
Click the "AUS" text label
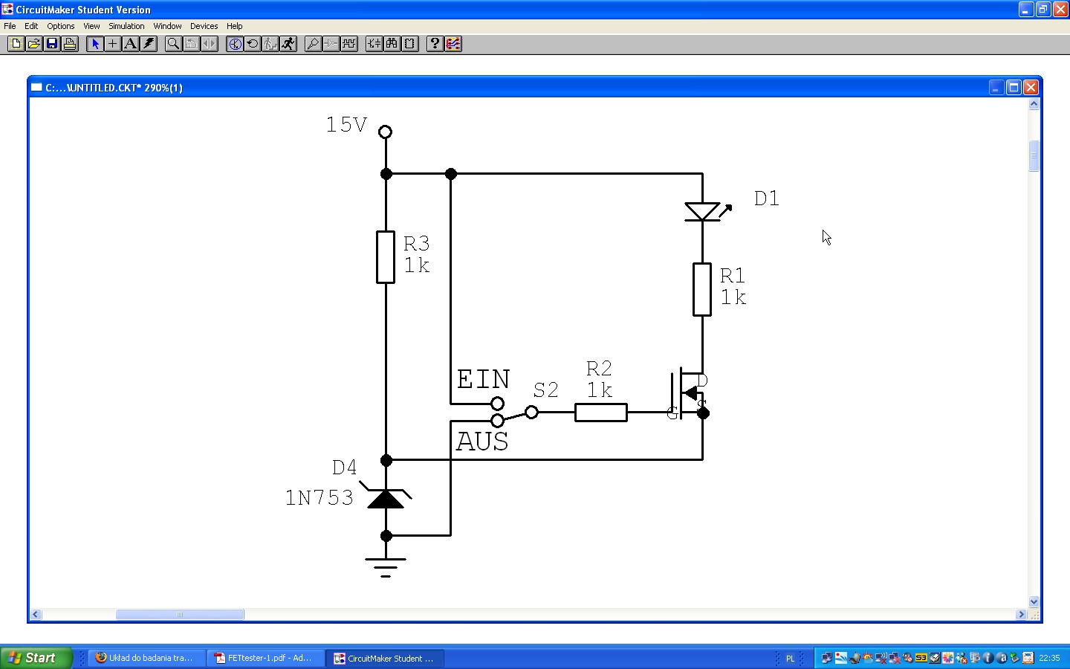pyautogui.click(x=482, y=442)
